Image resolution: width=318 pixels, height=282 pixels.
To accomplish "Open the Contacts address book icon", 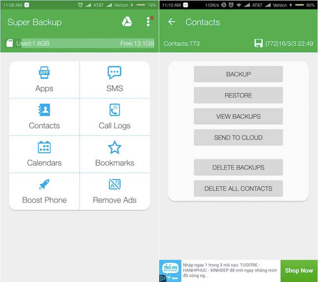I will click(x=44, y=110).
